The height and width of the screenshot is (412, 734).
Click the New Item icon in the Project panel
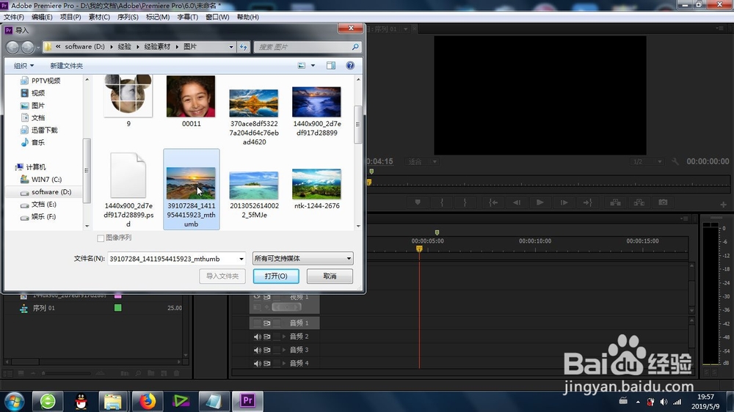pyautogui.click(x=164, y=373)
